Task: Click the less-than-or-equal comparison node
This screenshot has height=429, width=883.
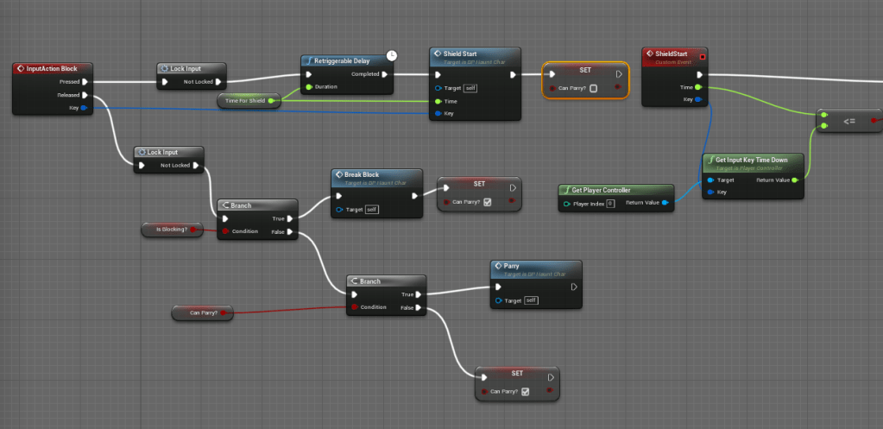Action: pyautogui.click(x=849, y=121)
